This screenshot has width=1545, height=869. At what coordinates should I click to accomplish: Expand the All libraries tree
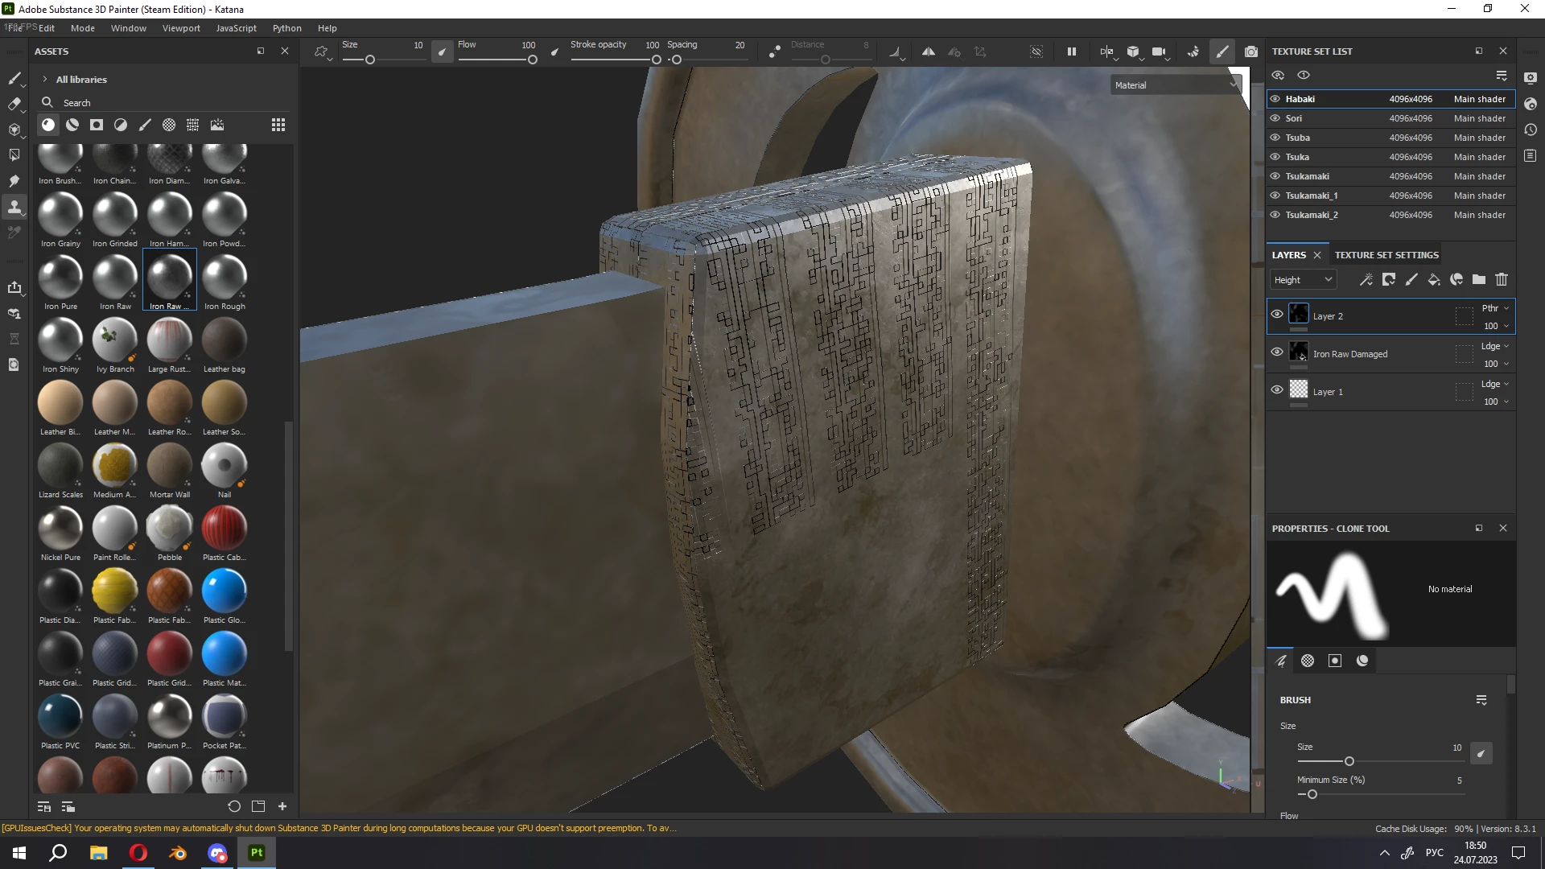(x=45, y=80)
